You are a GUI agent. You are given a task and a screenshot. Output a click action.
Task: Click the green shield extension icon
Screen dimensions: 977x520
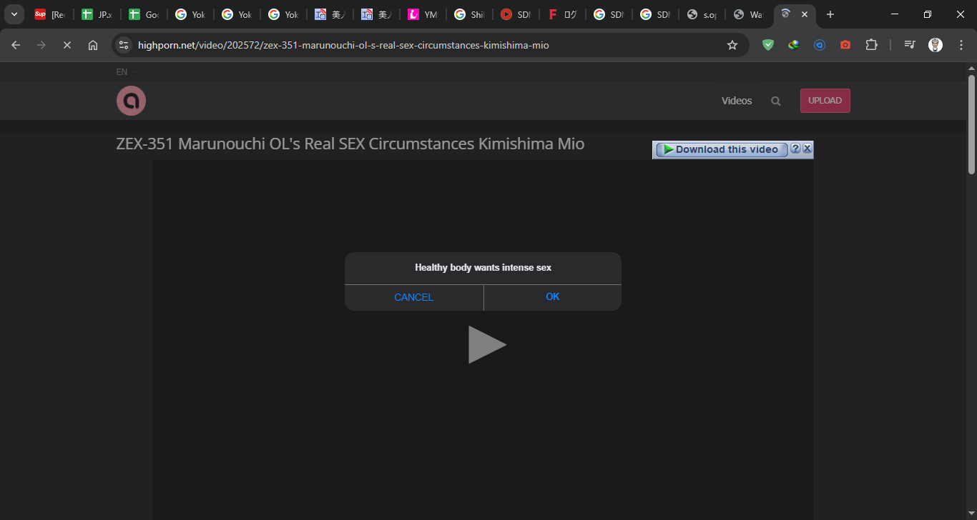767,44
